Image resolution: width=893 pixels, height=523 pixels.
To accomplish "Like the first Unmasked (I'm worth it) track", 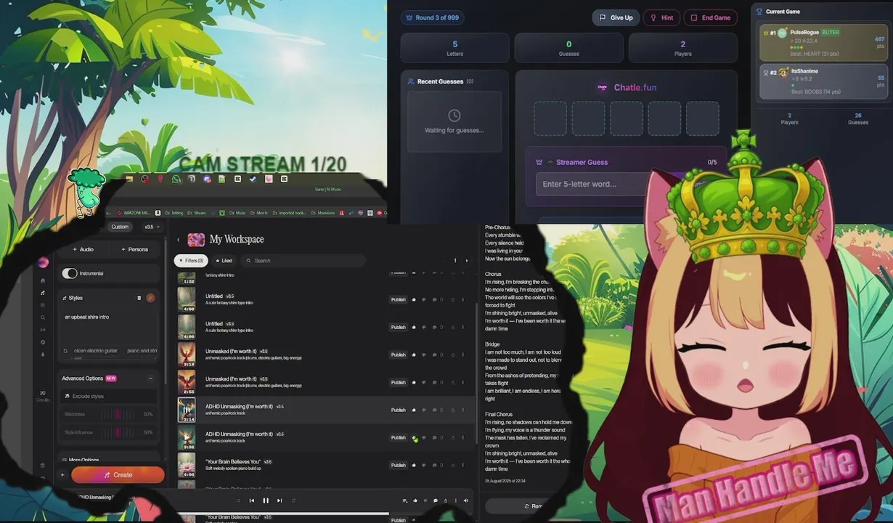I will point(414,354).
